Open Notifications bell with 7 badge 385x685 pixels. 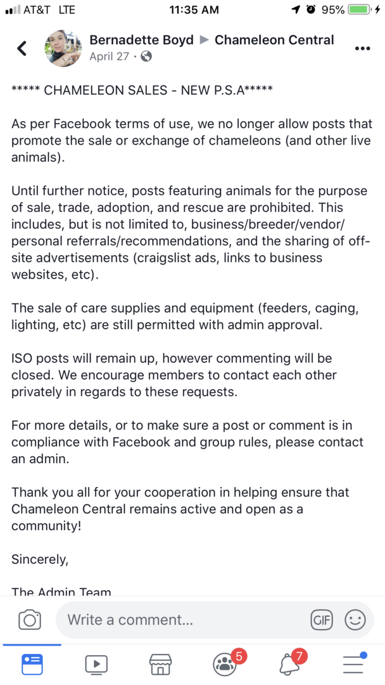(x=289, y=663)
